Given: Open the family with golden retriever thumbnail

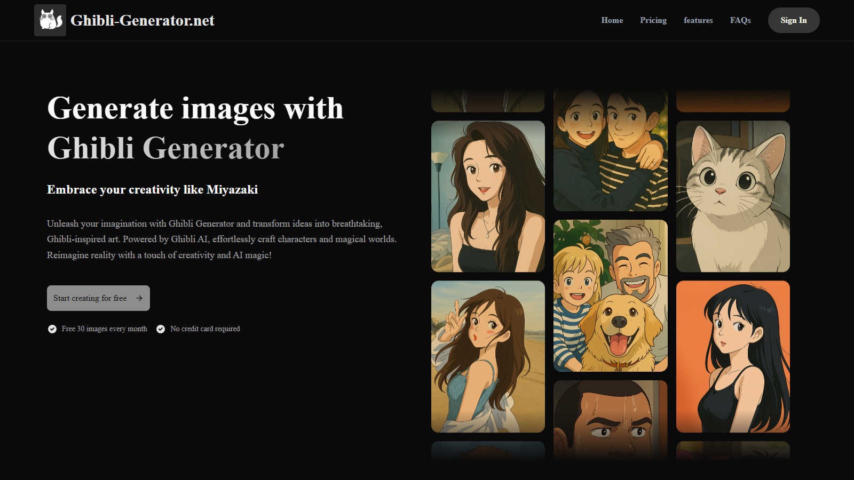Looking at the screenshot, I should tap(611, 296).
